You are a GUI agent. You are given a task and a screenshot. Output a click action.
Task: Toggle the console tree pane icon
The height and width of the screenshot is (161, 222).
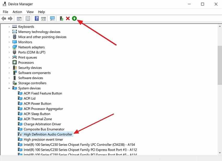click(x=19, y=18)
